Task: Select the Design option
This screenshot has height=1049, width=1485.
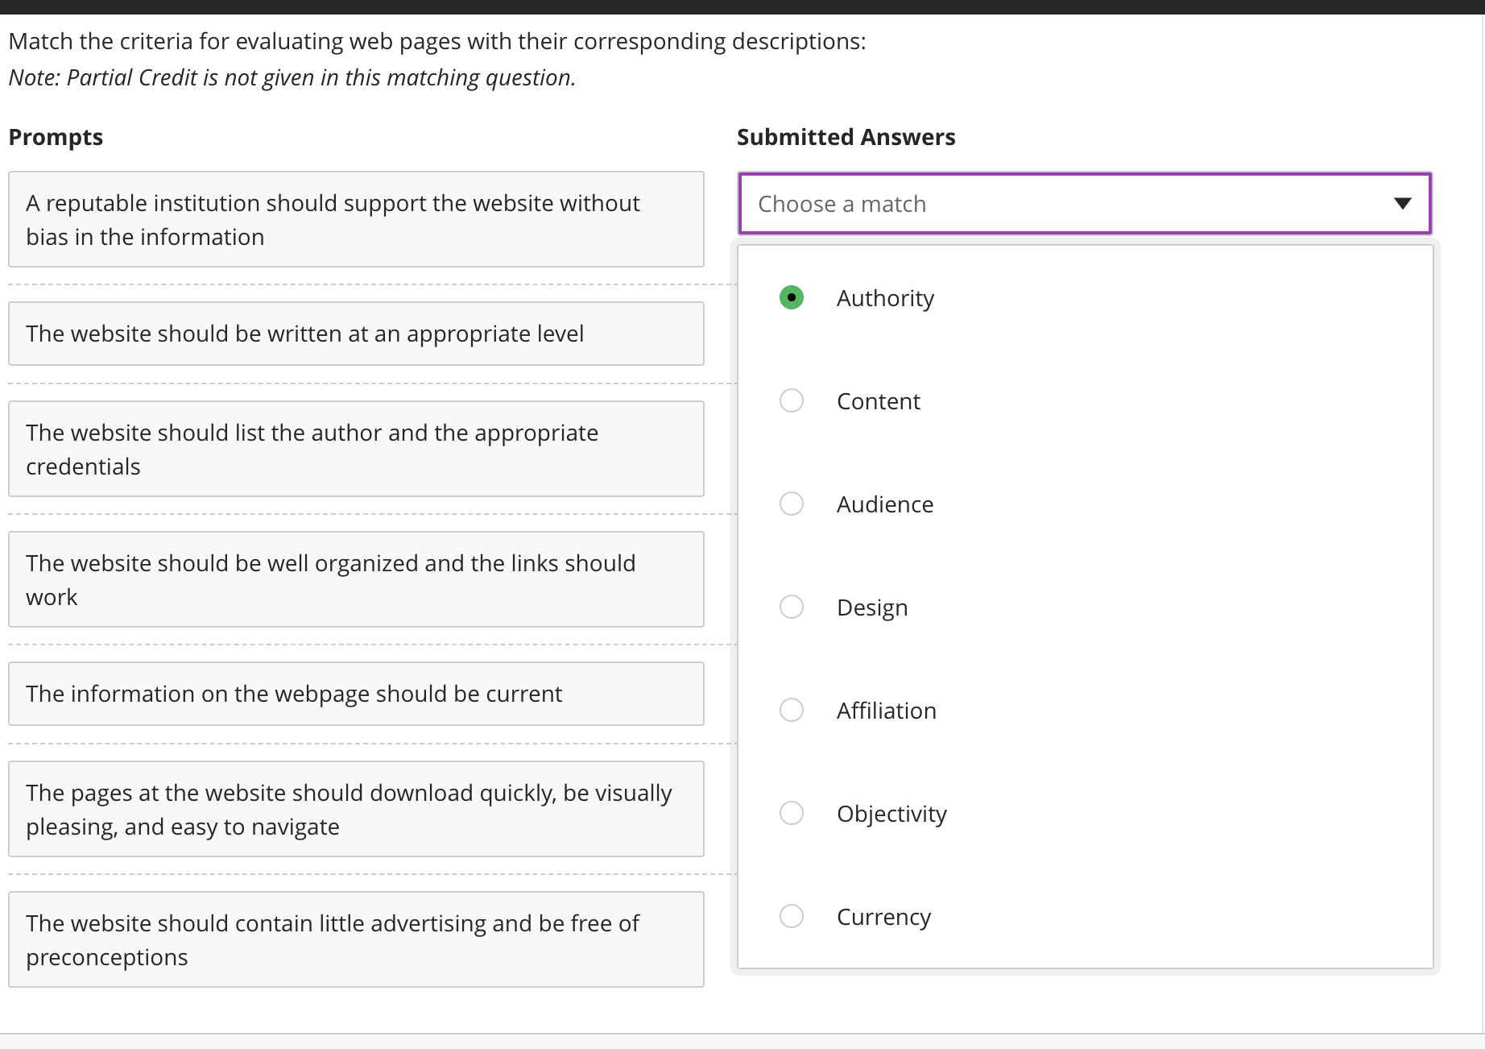Action: click(x=792, y=607)
